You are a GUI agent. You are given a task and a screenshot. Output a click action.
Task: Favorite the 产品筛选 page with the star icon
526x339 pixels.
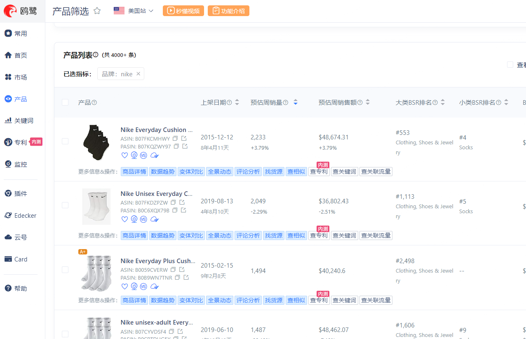click(x=97, y=11)
